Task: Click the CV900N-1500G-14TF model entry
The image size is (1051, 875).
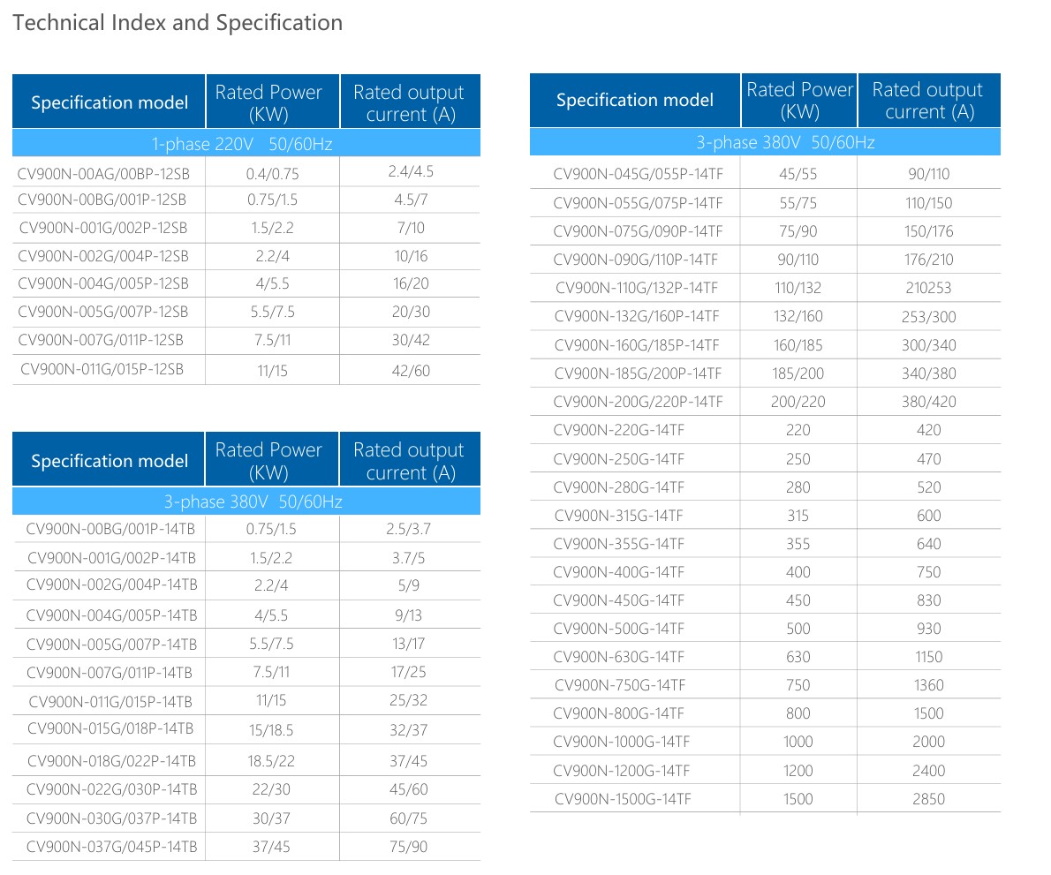Action: tap(623, 799)
